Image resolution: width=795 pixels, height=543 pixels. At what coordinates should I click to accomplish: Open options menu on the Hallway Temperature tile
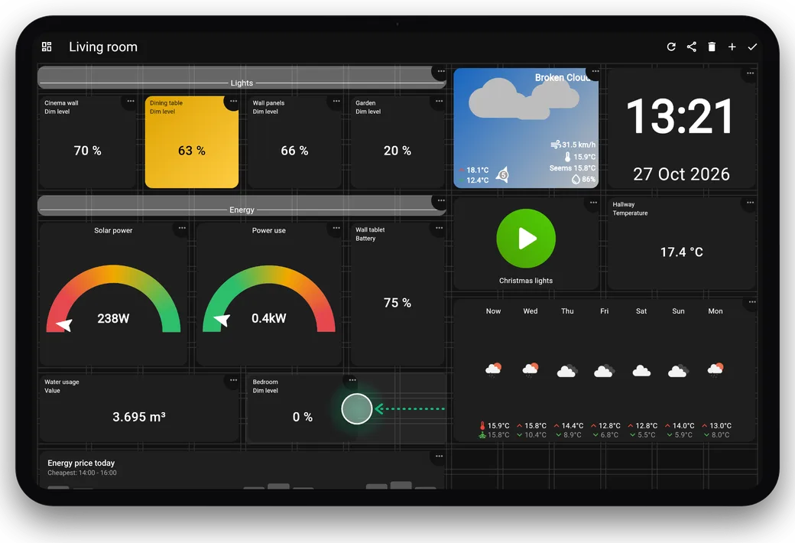750,203
